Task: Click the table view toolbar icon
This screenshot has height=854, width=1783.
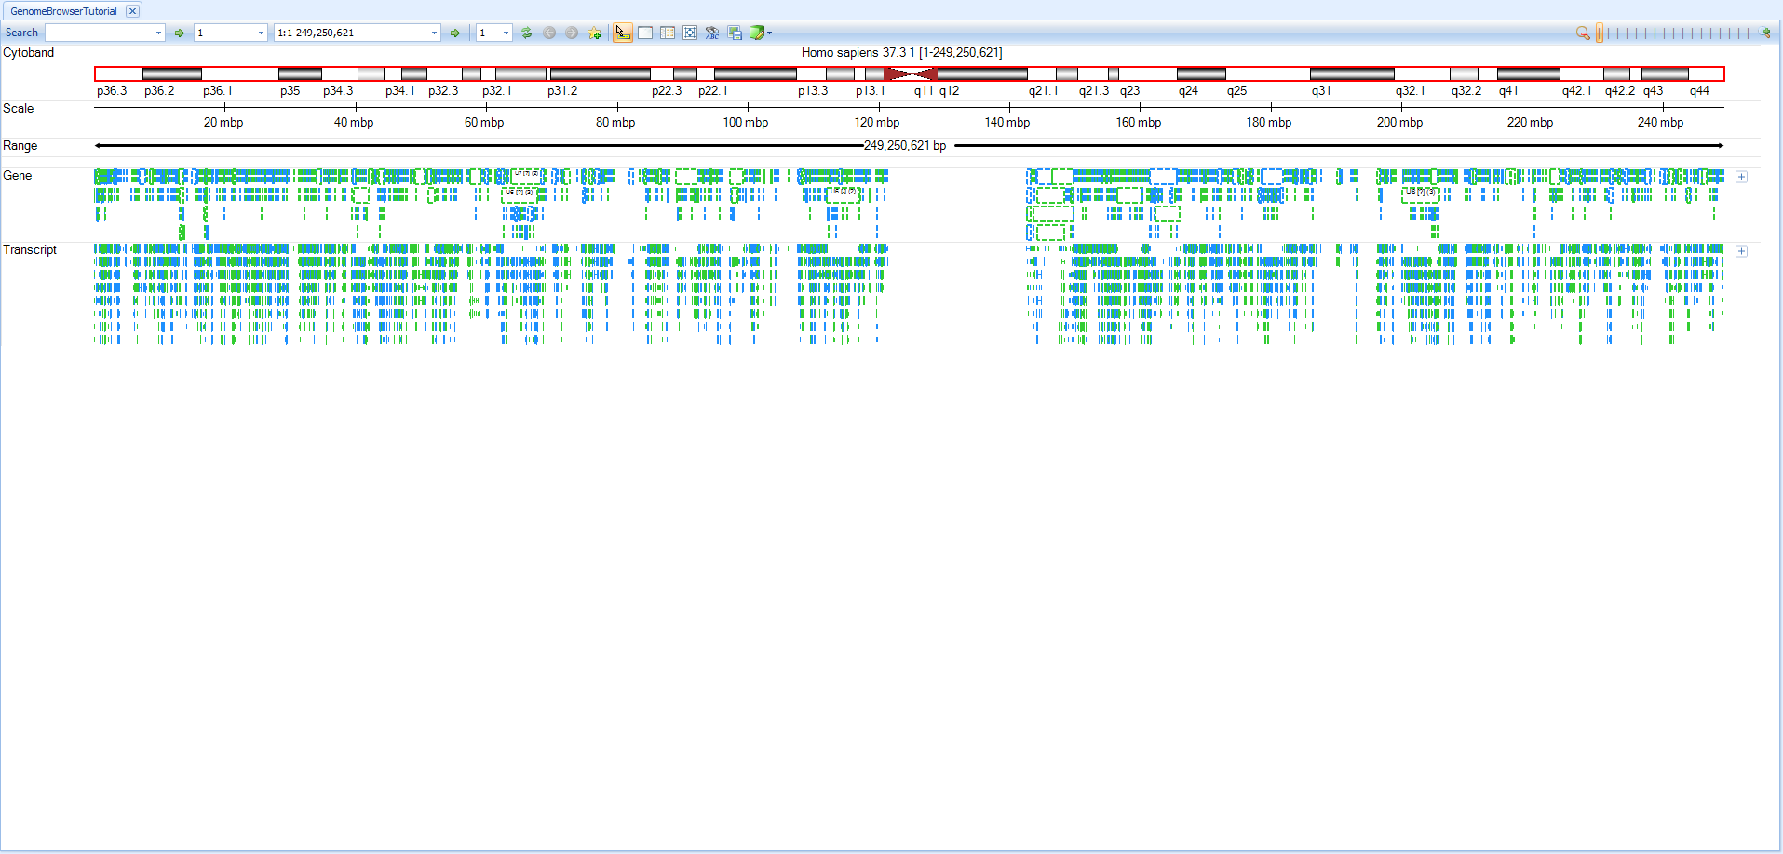Action: (668, 33)
